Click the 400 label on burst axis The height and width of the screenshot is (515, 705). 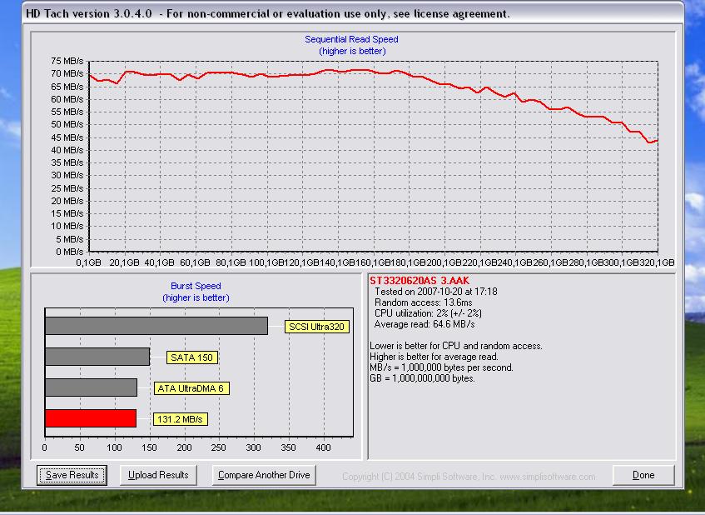(323, 447)
